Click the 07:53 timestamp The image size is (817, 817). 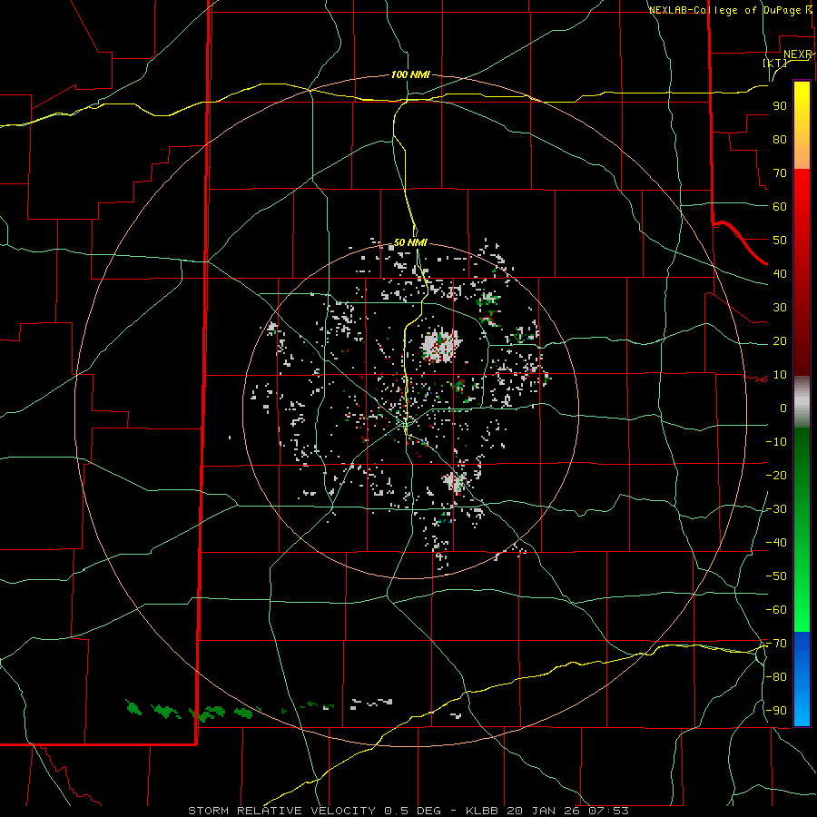click(x=609, y=811)
